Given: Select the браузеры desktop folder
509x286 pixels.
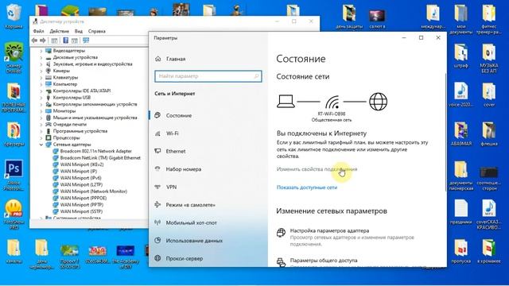Looking at the screenshot, I should [x=14, y=134].
